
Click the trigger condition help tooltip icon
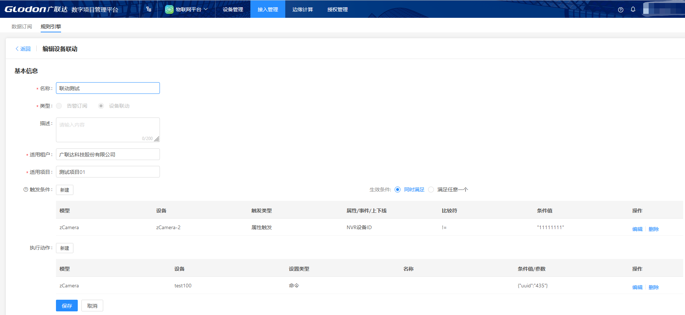click(26, 190)
